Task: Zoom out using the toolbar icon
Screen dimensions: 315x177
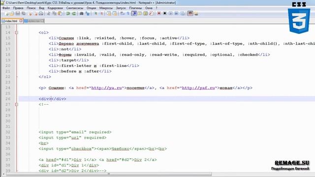Action: (101, 13)
